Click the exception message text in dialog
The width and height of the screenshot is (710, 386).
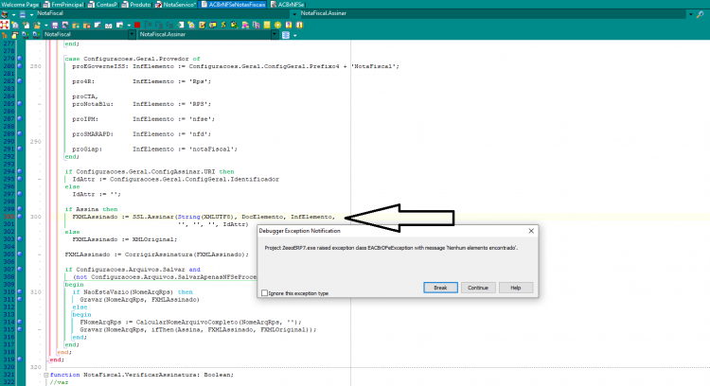click(391, 248)
